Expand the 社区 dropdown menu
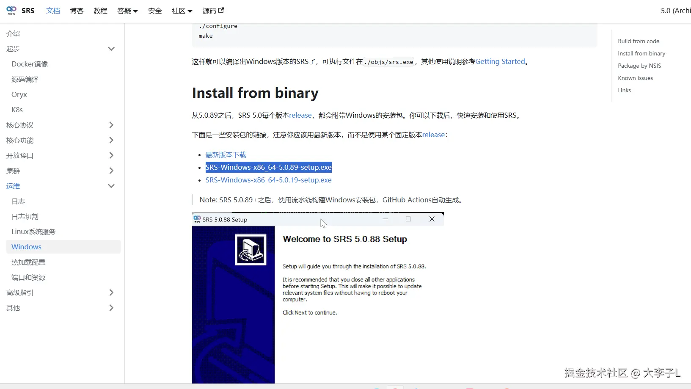691x389 pixels. click(182, 11)
